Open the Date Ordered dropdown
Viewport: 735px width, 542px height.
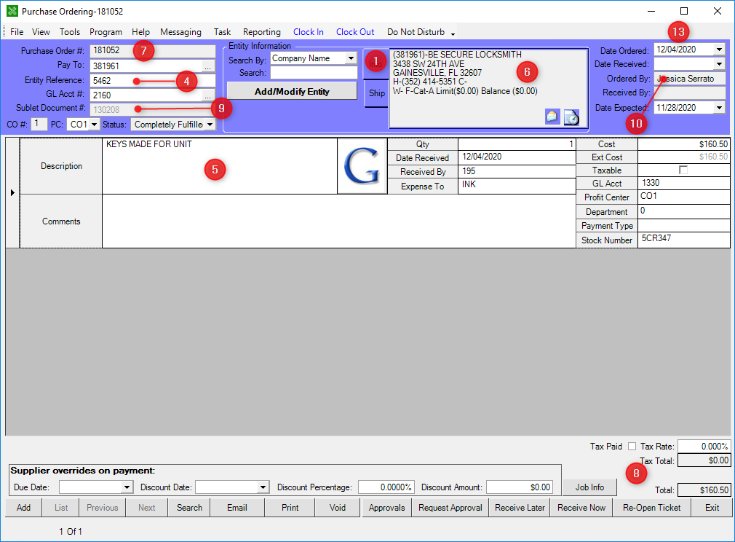tap(719, 50)
